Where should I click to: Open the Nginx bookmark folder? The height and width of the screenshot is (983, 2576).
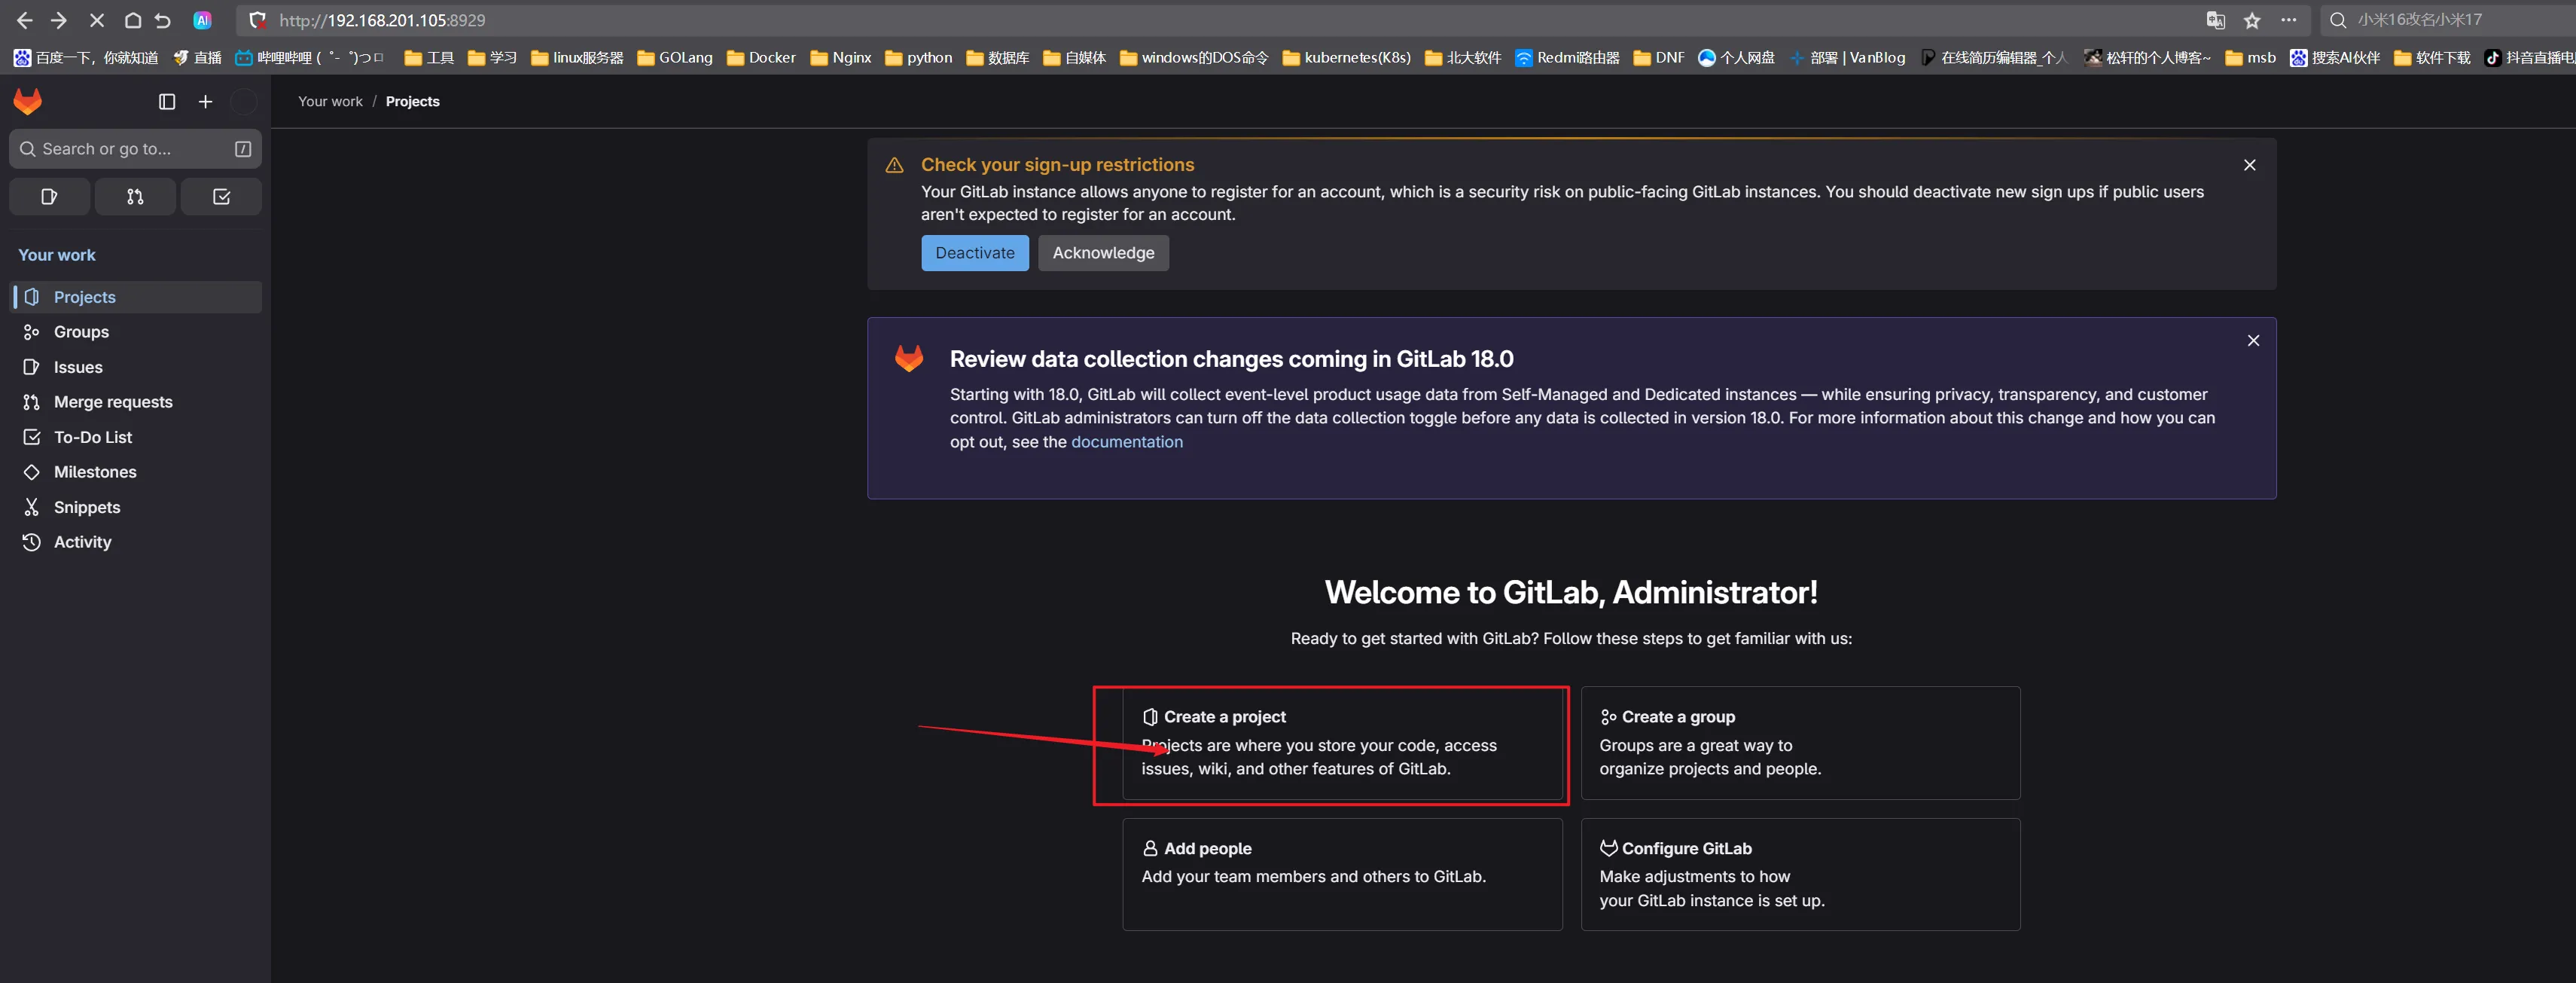[841, 58]
